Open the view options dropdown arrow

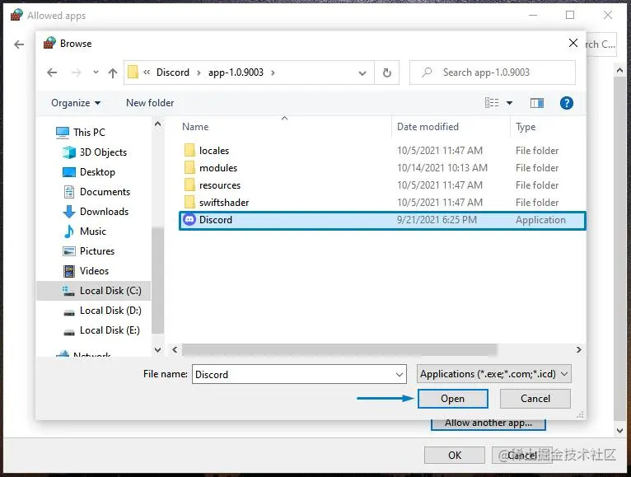(509, 103)
